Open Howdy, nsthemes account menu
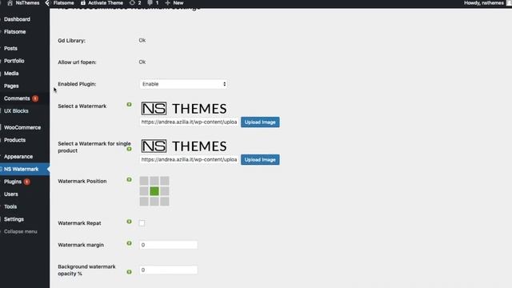 485,3
